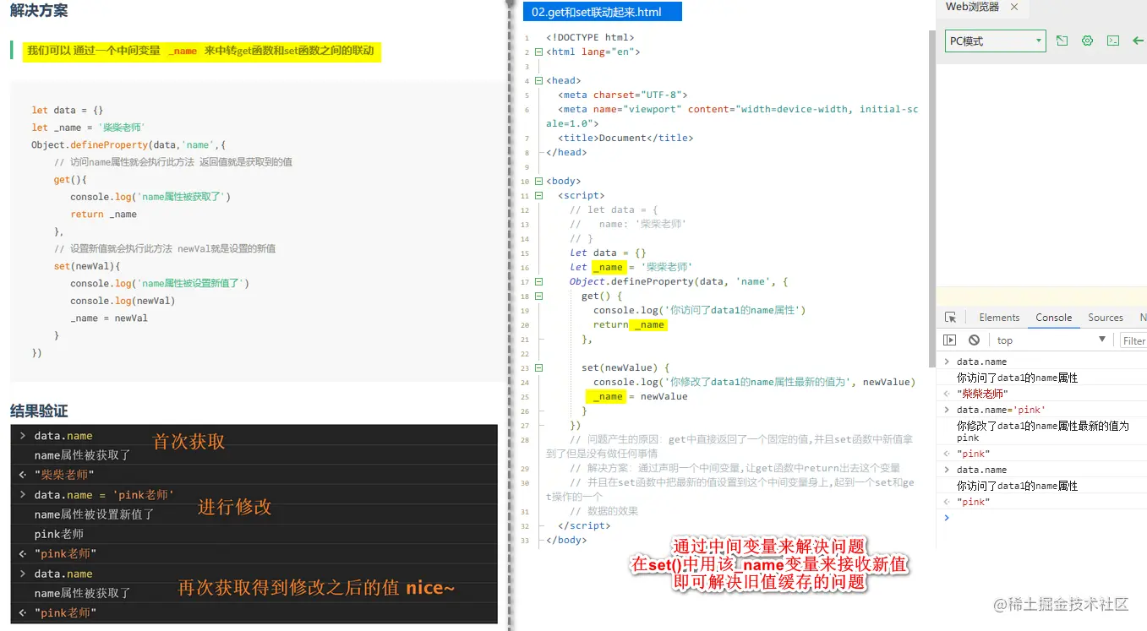Fold the set(newValue) function block

[x=539, y=367]
